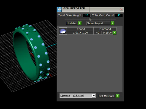This screenshot has height=109, width=146.
Task: Click the green arrow beside 0.15tw
Action: [x=114, y=33]
